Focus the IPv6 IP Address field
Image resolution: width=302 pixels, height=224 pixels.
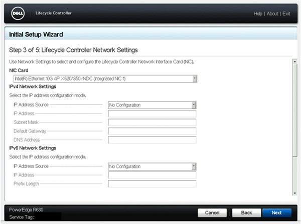(x=152, y=175)
